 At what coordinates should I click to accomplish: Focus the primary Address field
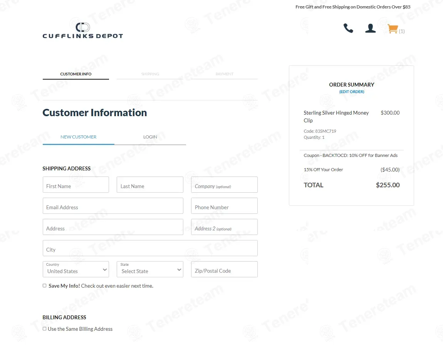tap(113, 227)
